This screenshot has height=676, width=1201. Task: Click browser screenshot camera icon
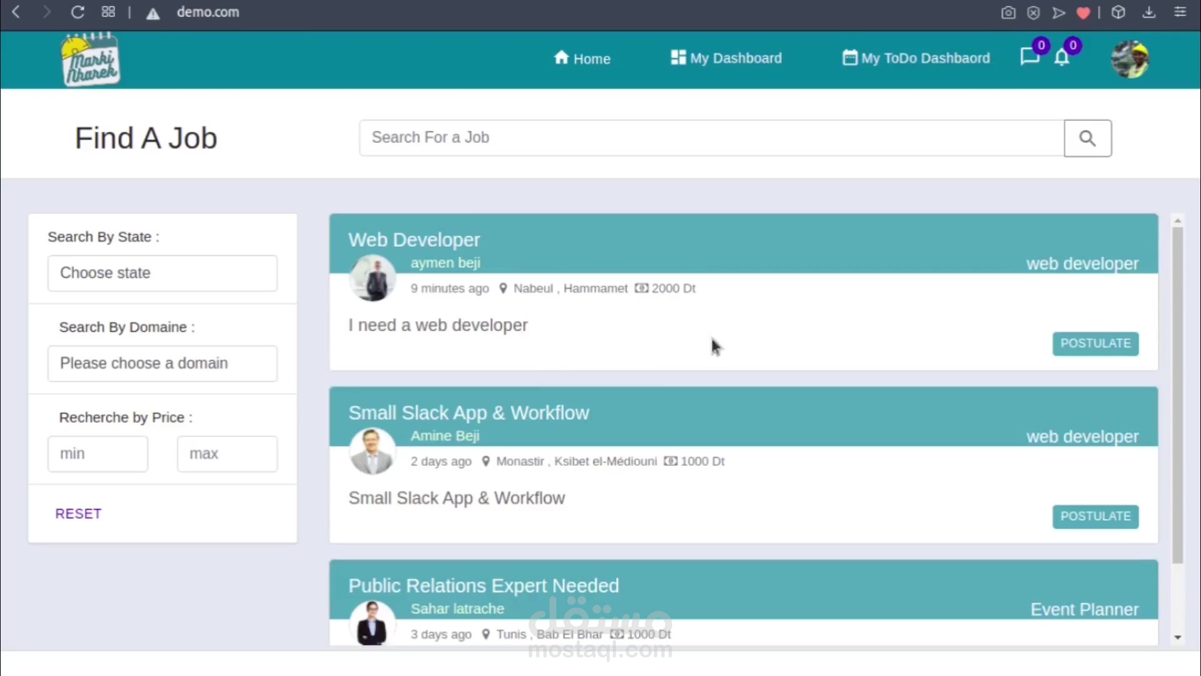click(1008, 13)
